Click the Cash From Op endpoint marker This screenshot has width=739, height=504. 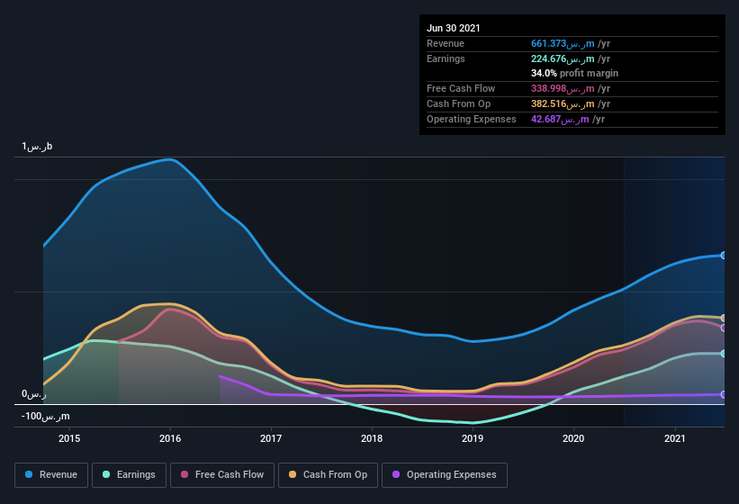pyautogui.click(x=724, y=318)
